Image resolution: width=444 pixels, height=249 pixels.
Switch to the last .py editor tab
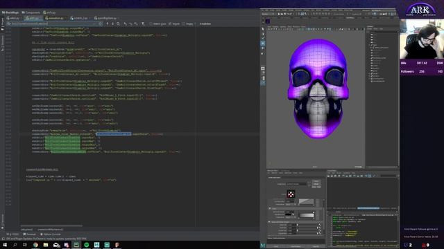point(105,18)
